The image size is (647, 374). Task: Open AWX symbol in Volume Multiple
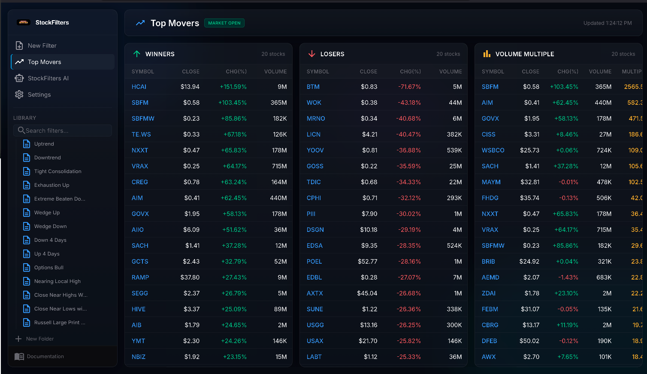click(x=489, y=357)
